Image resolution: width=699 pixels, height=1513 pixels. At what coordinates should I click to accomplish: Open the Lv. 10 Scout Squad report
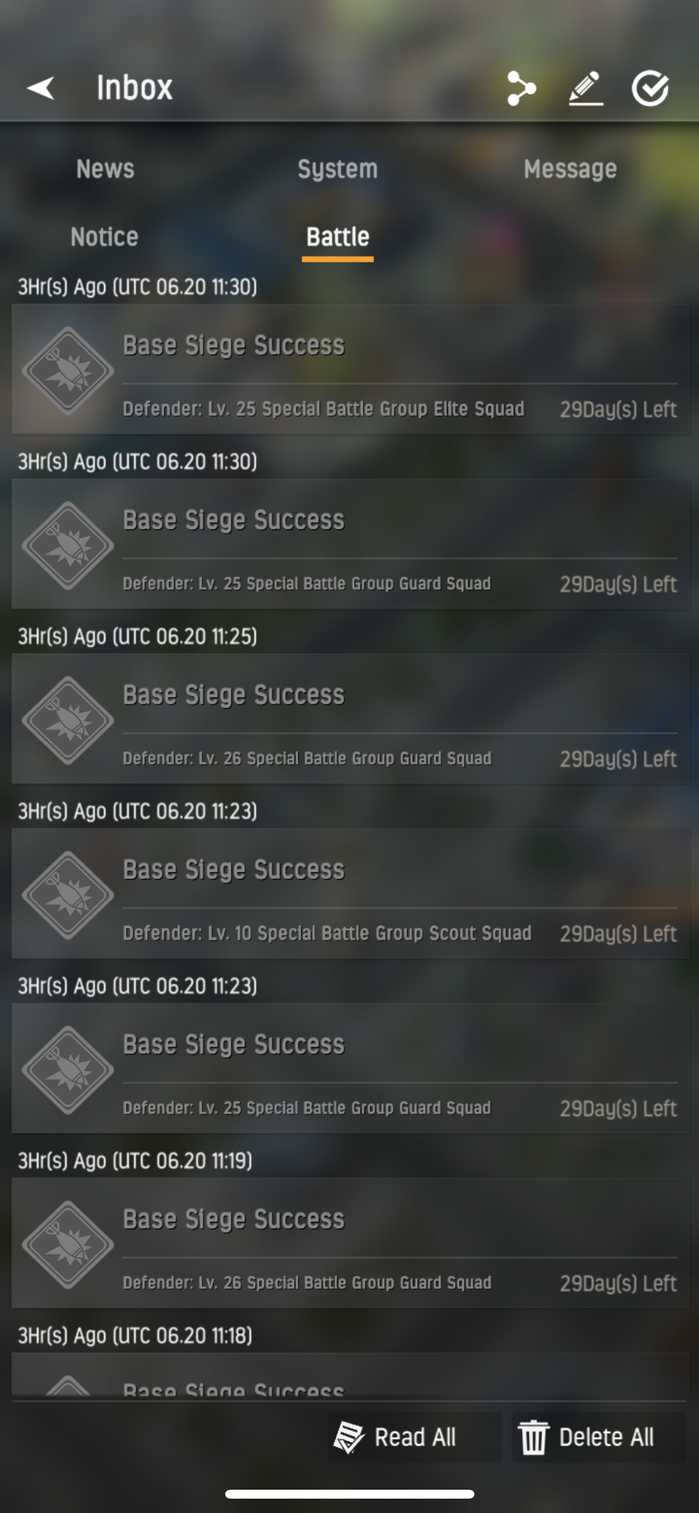click(x=350, y=894)
